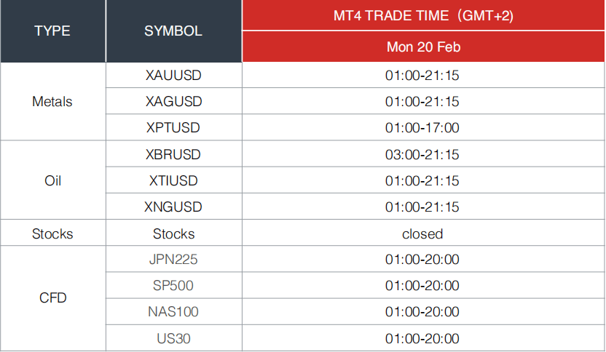Click the Stocks closed status cell

(424, 233)
